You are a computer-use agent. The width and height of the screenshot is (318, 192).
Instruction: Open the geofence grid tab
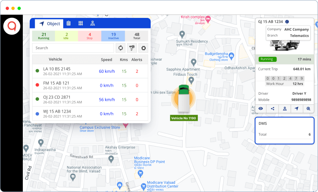[81, 24]
